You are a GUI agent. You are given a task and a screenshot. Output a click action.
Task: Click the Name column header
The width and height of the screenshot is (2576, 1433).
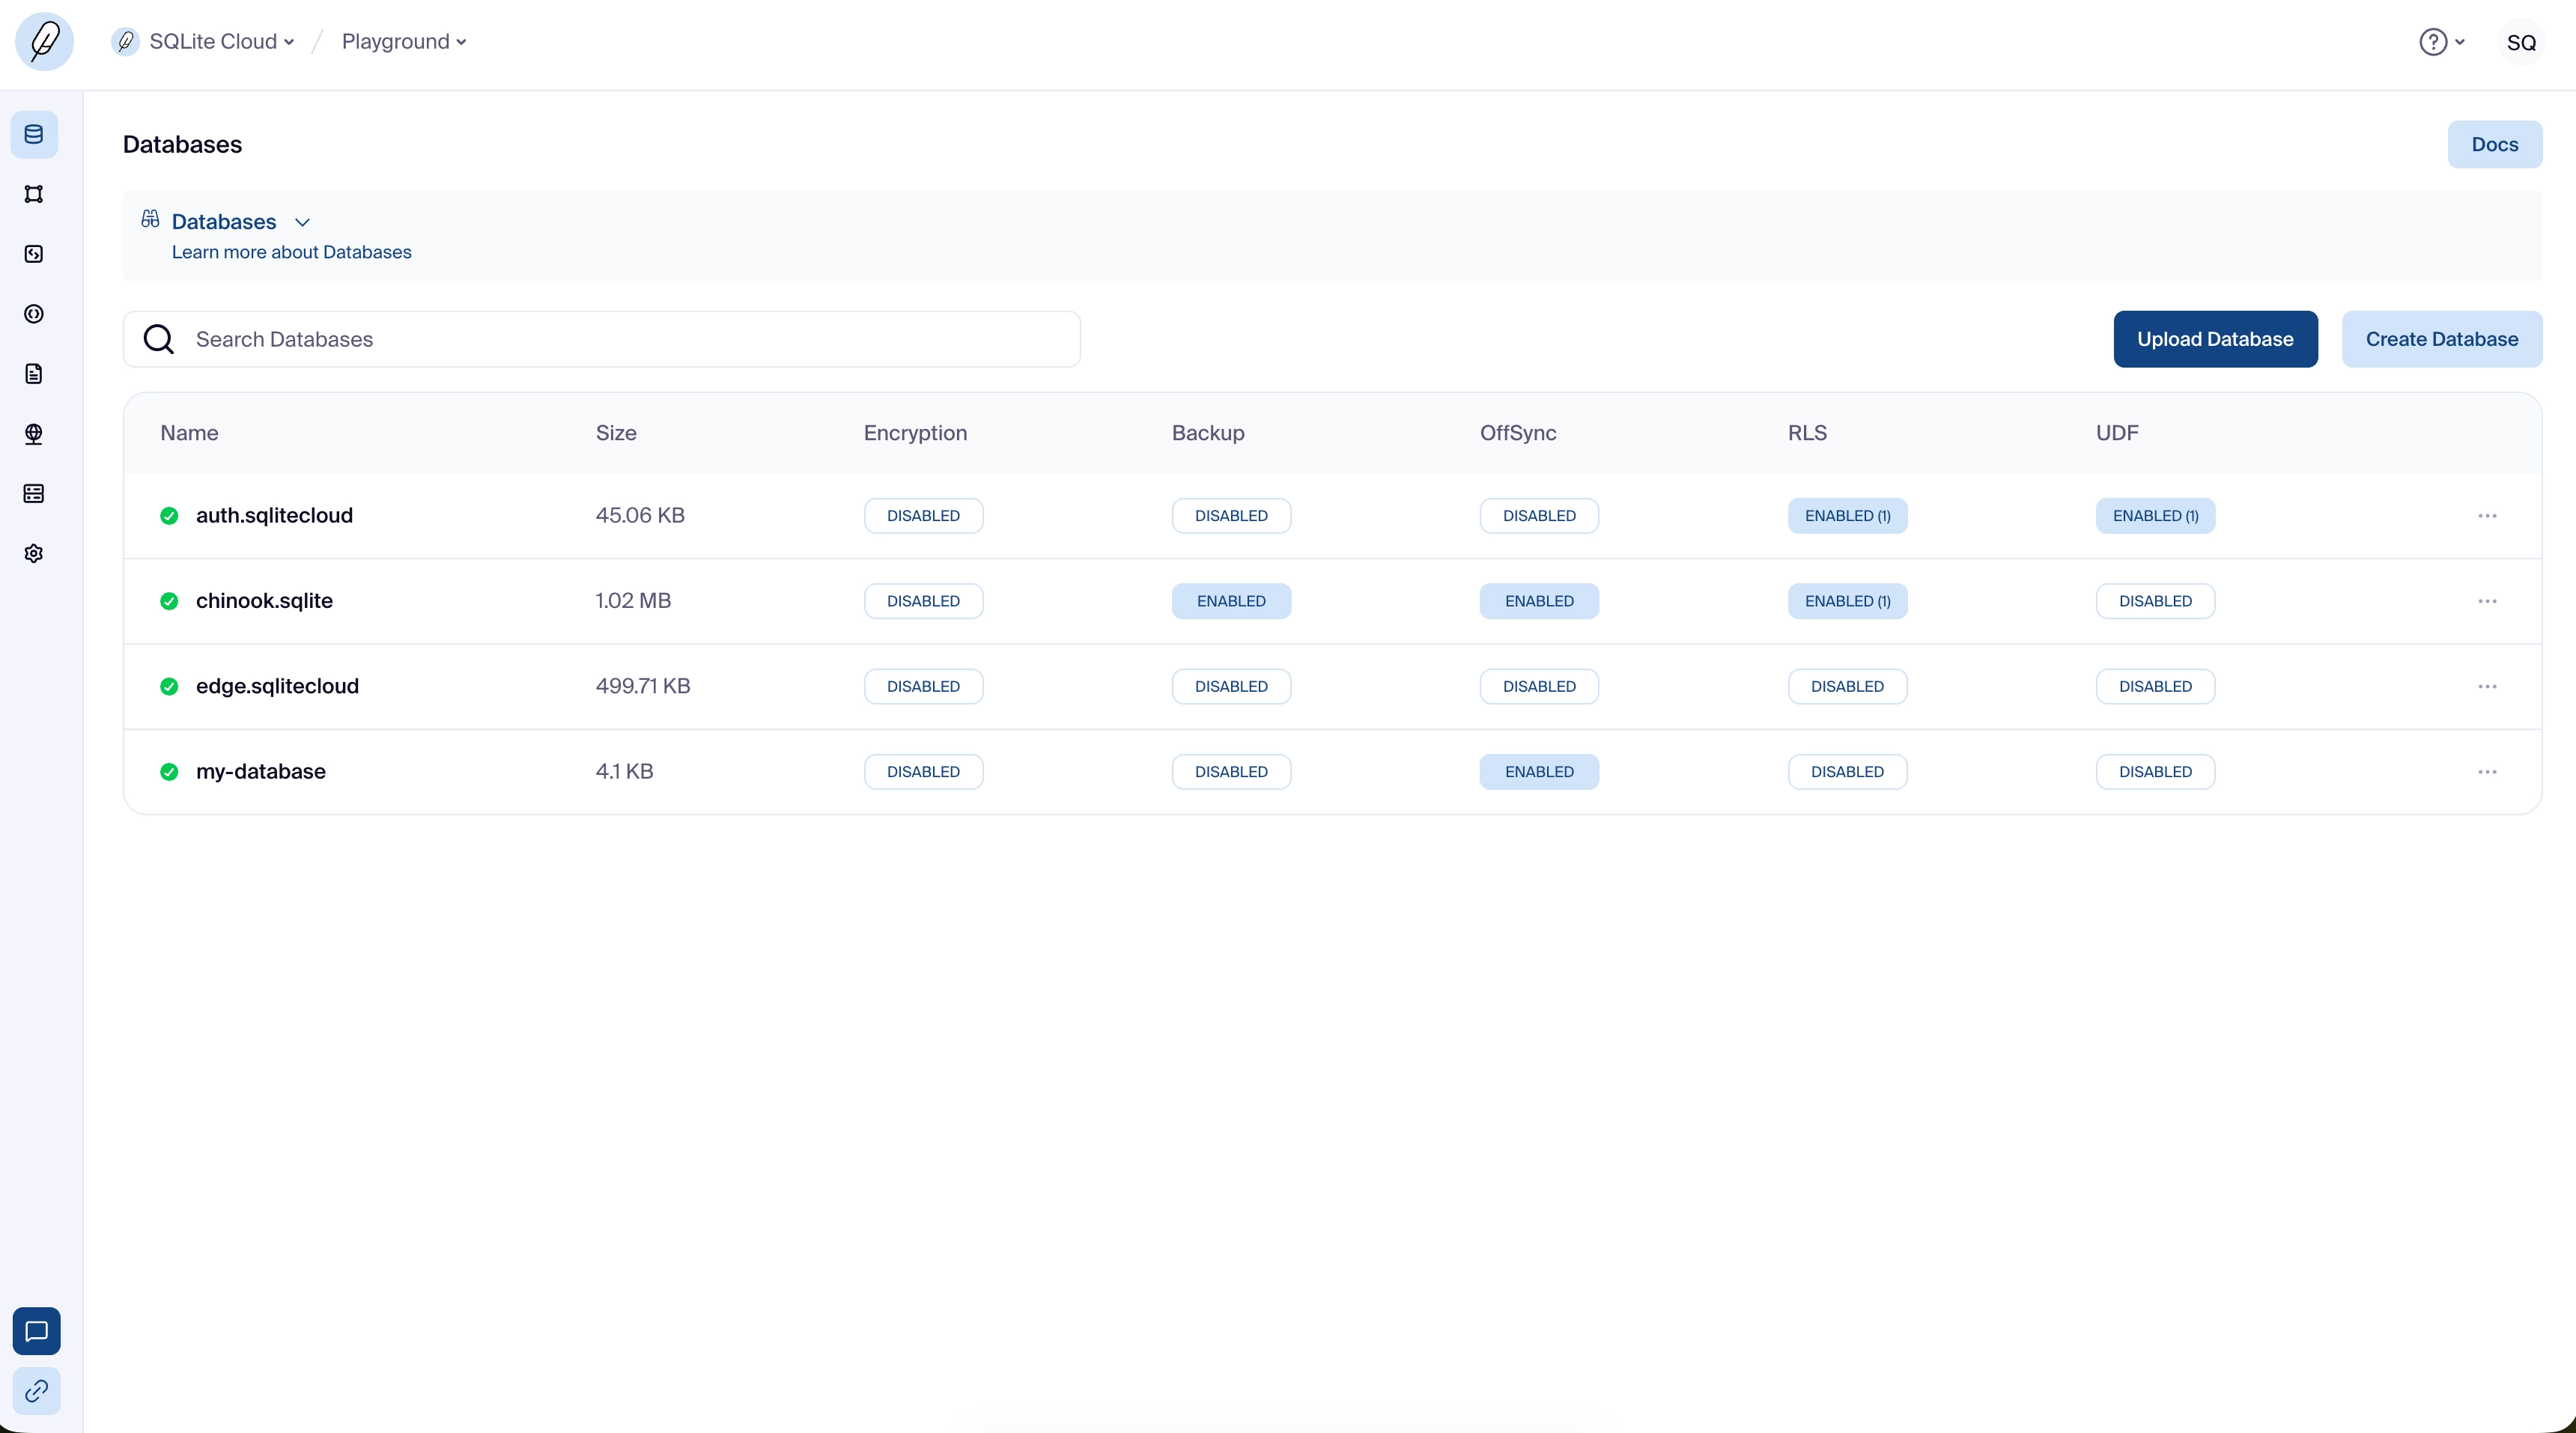click(189, 433)
